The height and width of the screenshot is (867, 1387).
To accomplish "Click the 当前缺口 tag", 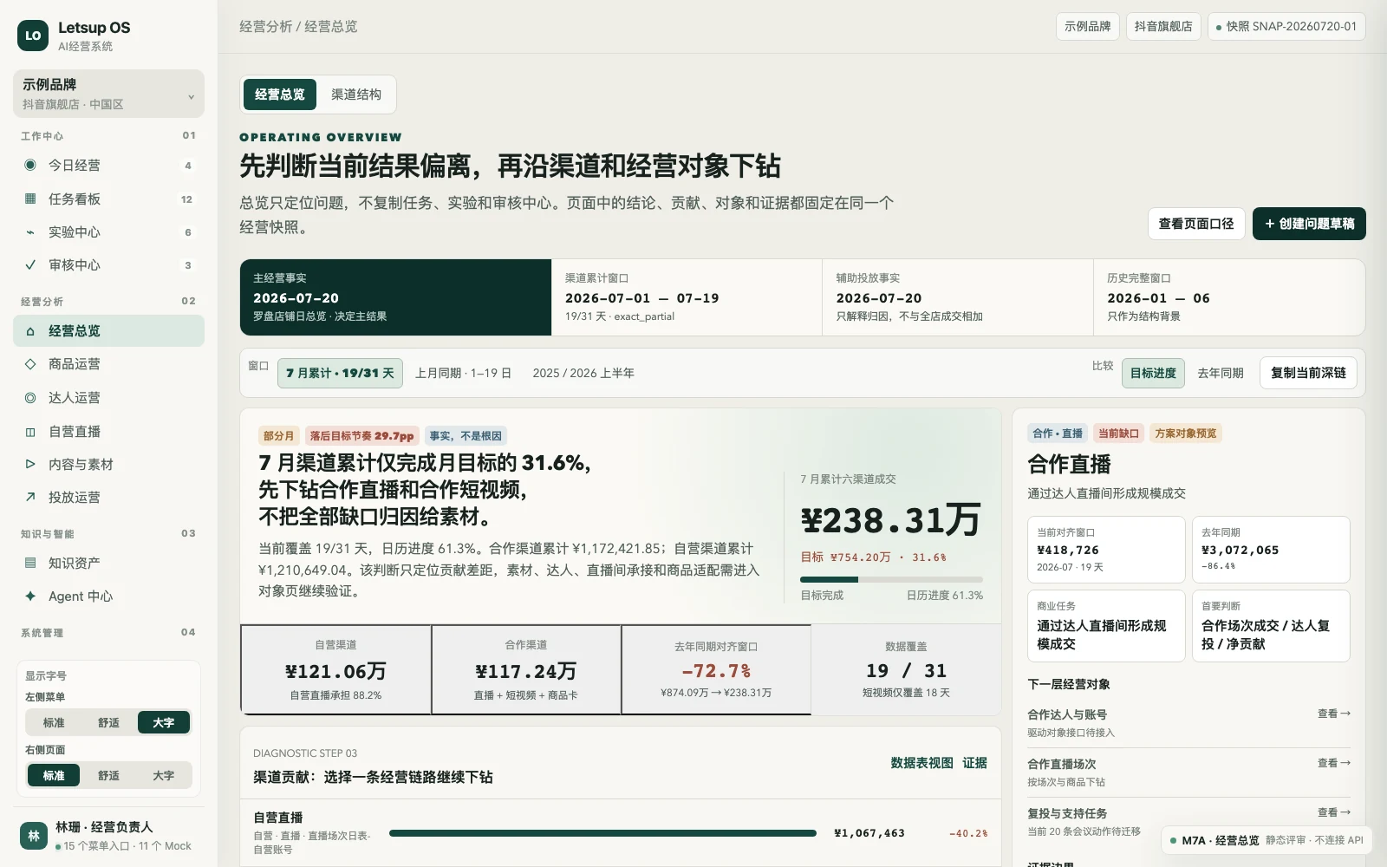I will click(1118, 433).
